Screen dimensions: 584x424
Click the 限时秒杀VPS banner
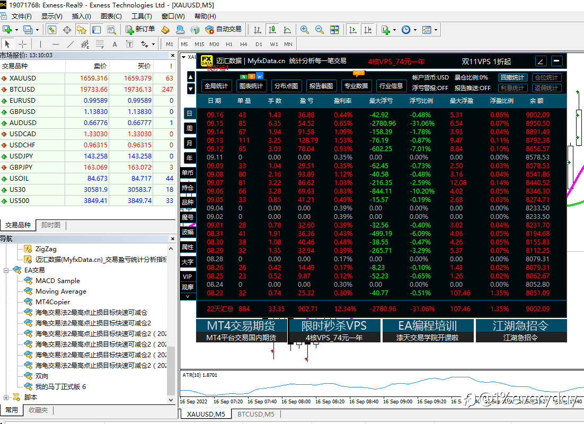coord(334,331)
